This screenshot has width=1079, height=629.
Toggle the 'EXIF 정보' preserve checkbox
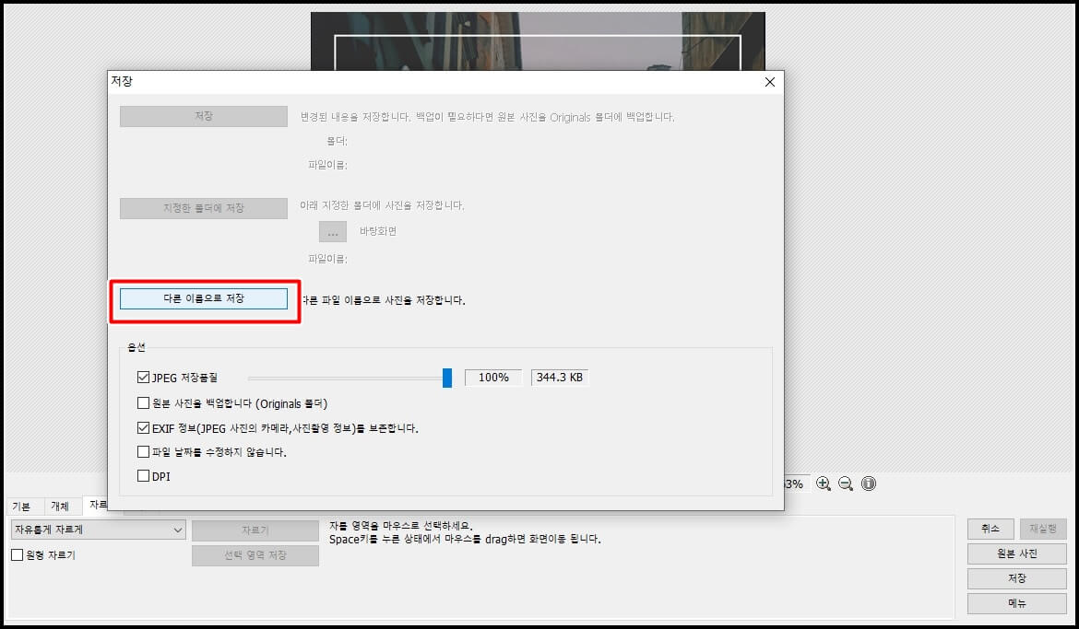click(x=143, y=427)
